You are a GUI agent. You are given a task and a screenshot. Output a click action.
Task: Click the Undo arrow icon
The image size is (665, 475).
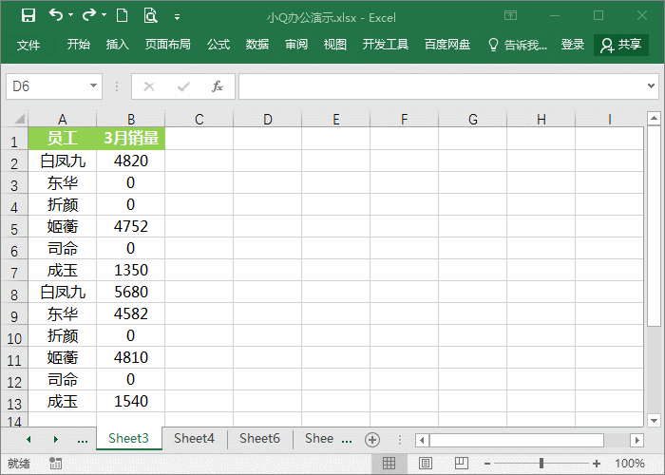point(56,15)
